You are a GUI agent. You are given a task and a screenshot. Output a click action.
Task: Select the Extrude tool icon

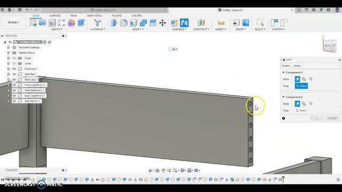tap(81, 22)
